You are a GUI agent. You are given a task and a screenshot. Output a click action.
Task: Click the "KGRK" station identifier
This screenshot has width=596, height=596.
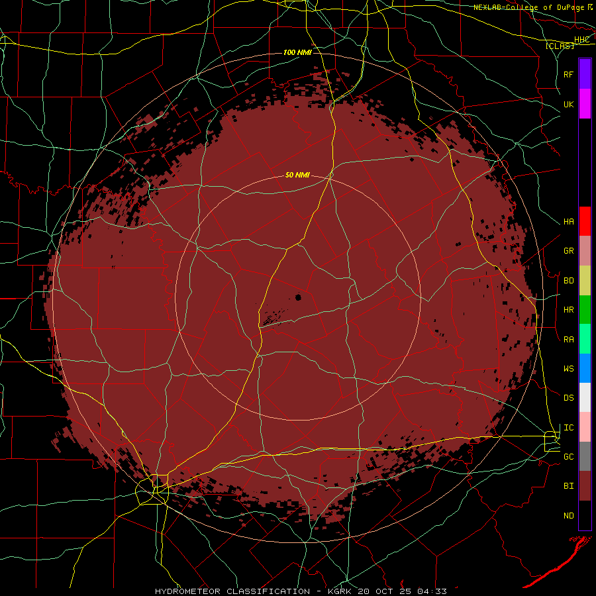pyautogui.click(x=340, y=591)
